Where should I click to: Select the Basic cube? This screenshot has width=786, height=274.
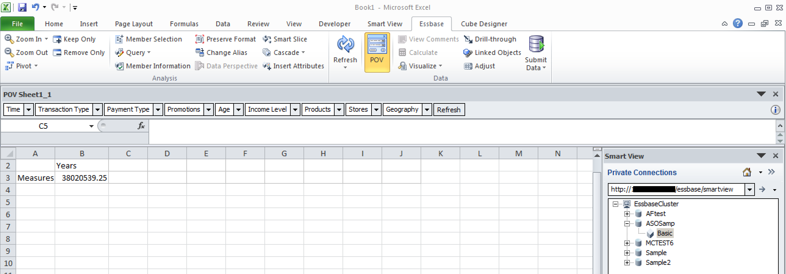(x=665, y=233)
